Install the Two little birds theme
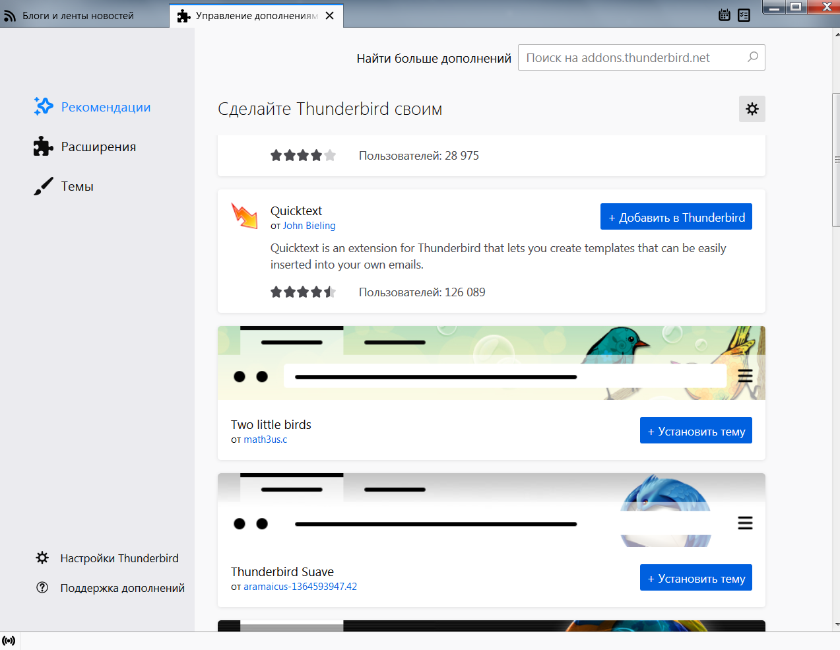The image size is (840, 650). [x=695, y=431]
